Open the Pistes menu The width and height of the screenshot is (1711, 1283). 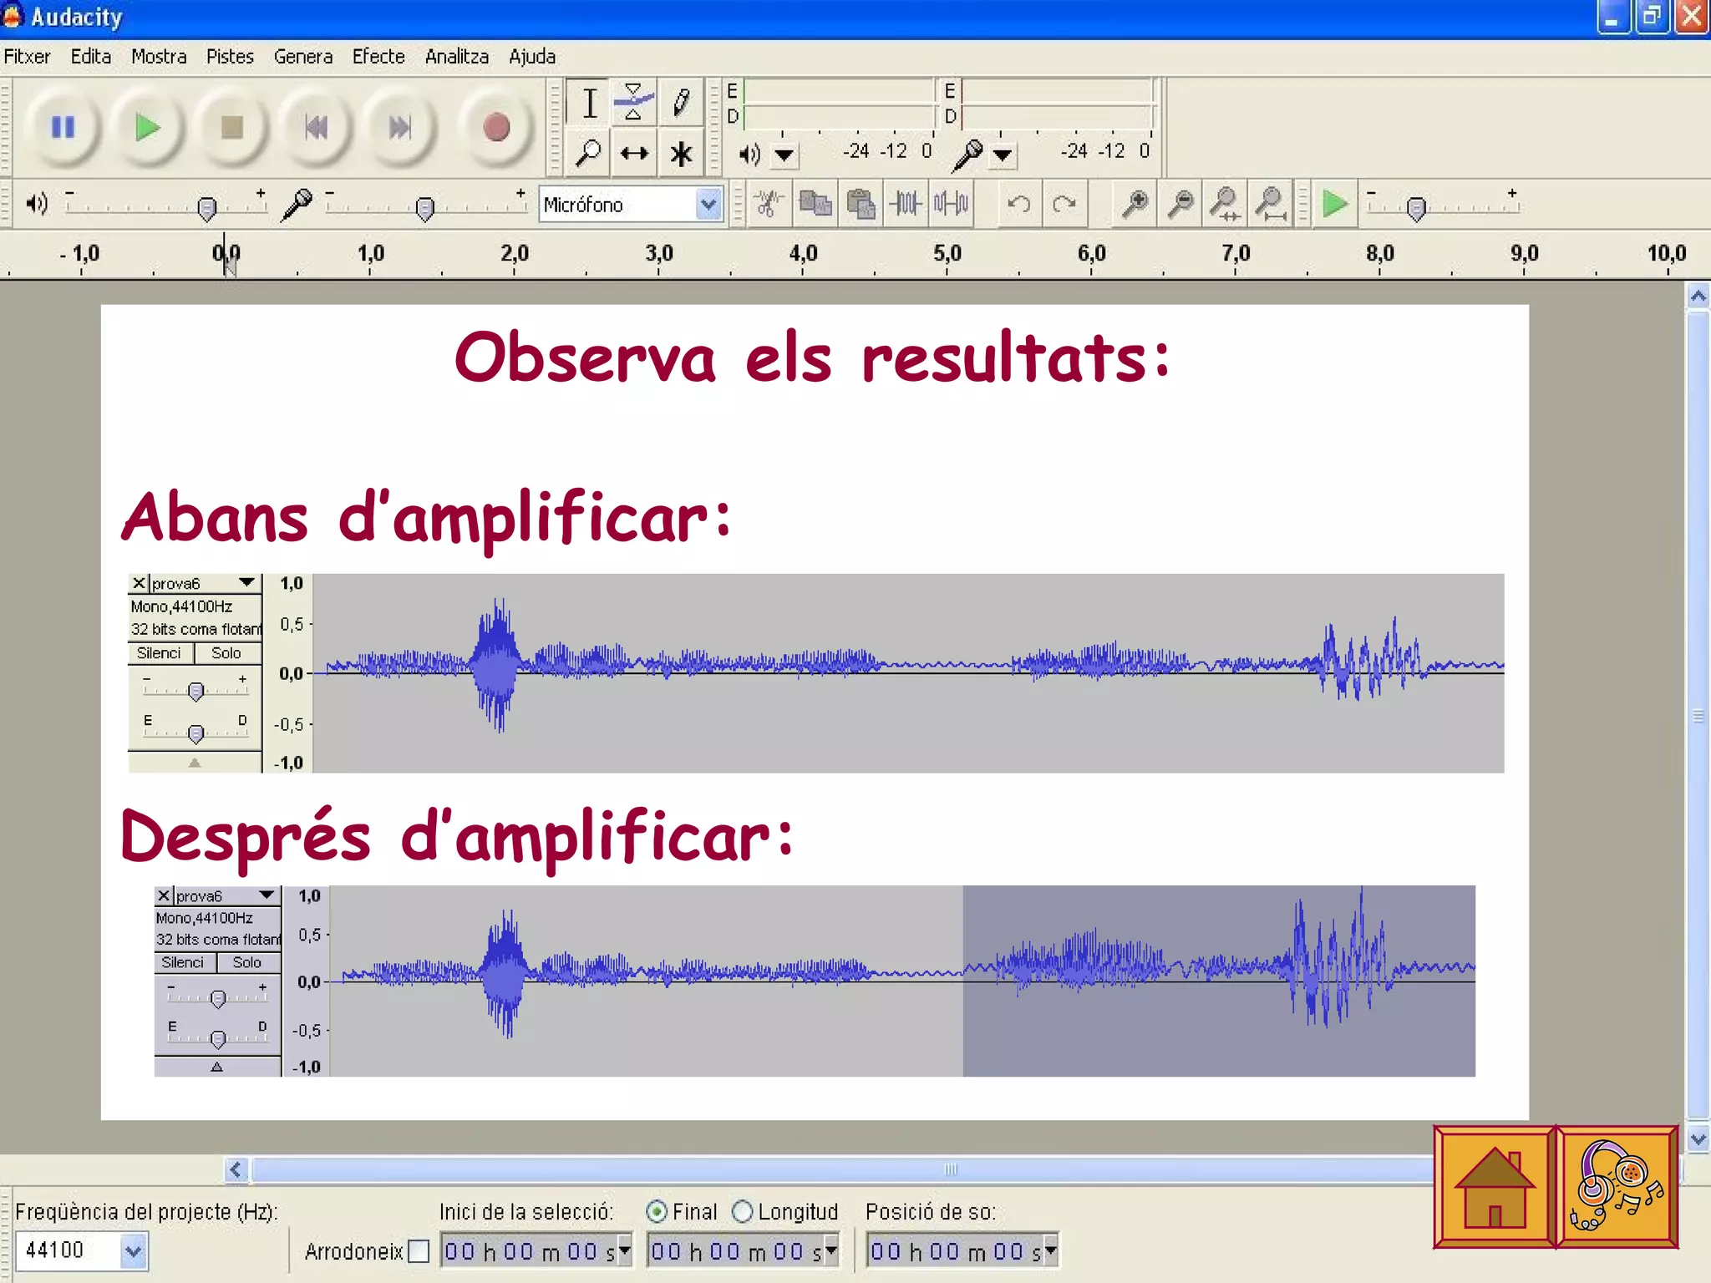click(x=230, y=57)
